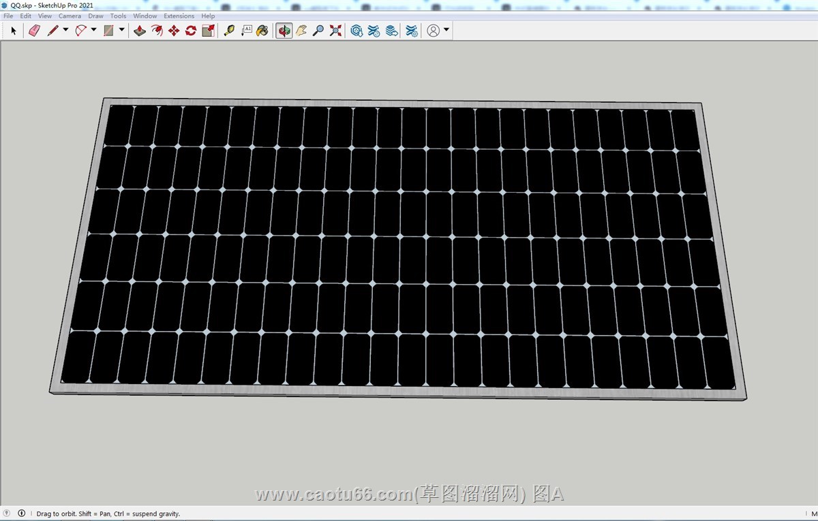Screen dimensions: 818x521
Task: Click the Zoom Extents tool
Action: tap(335, 31)
